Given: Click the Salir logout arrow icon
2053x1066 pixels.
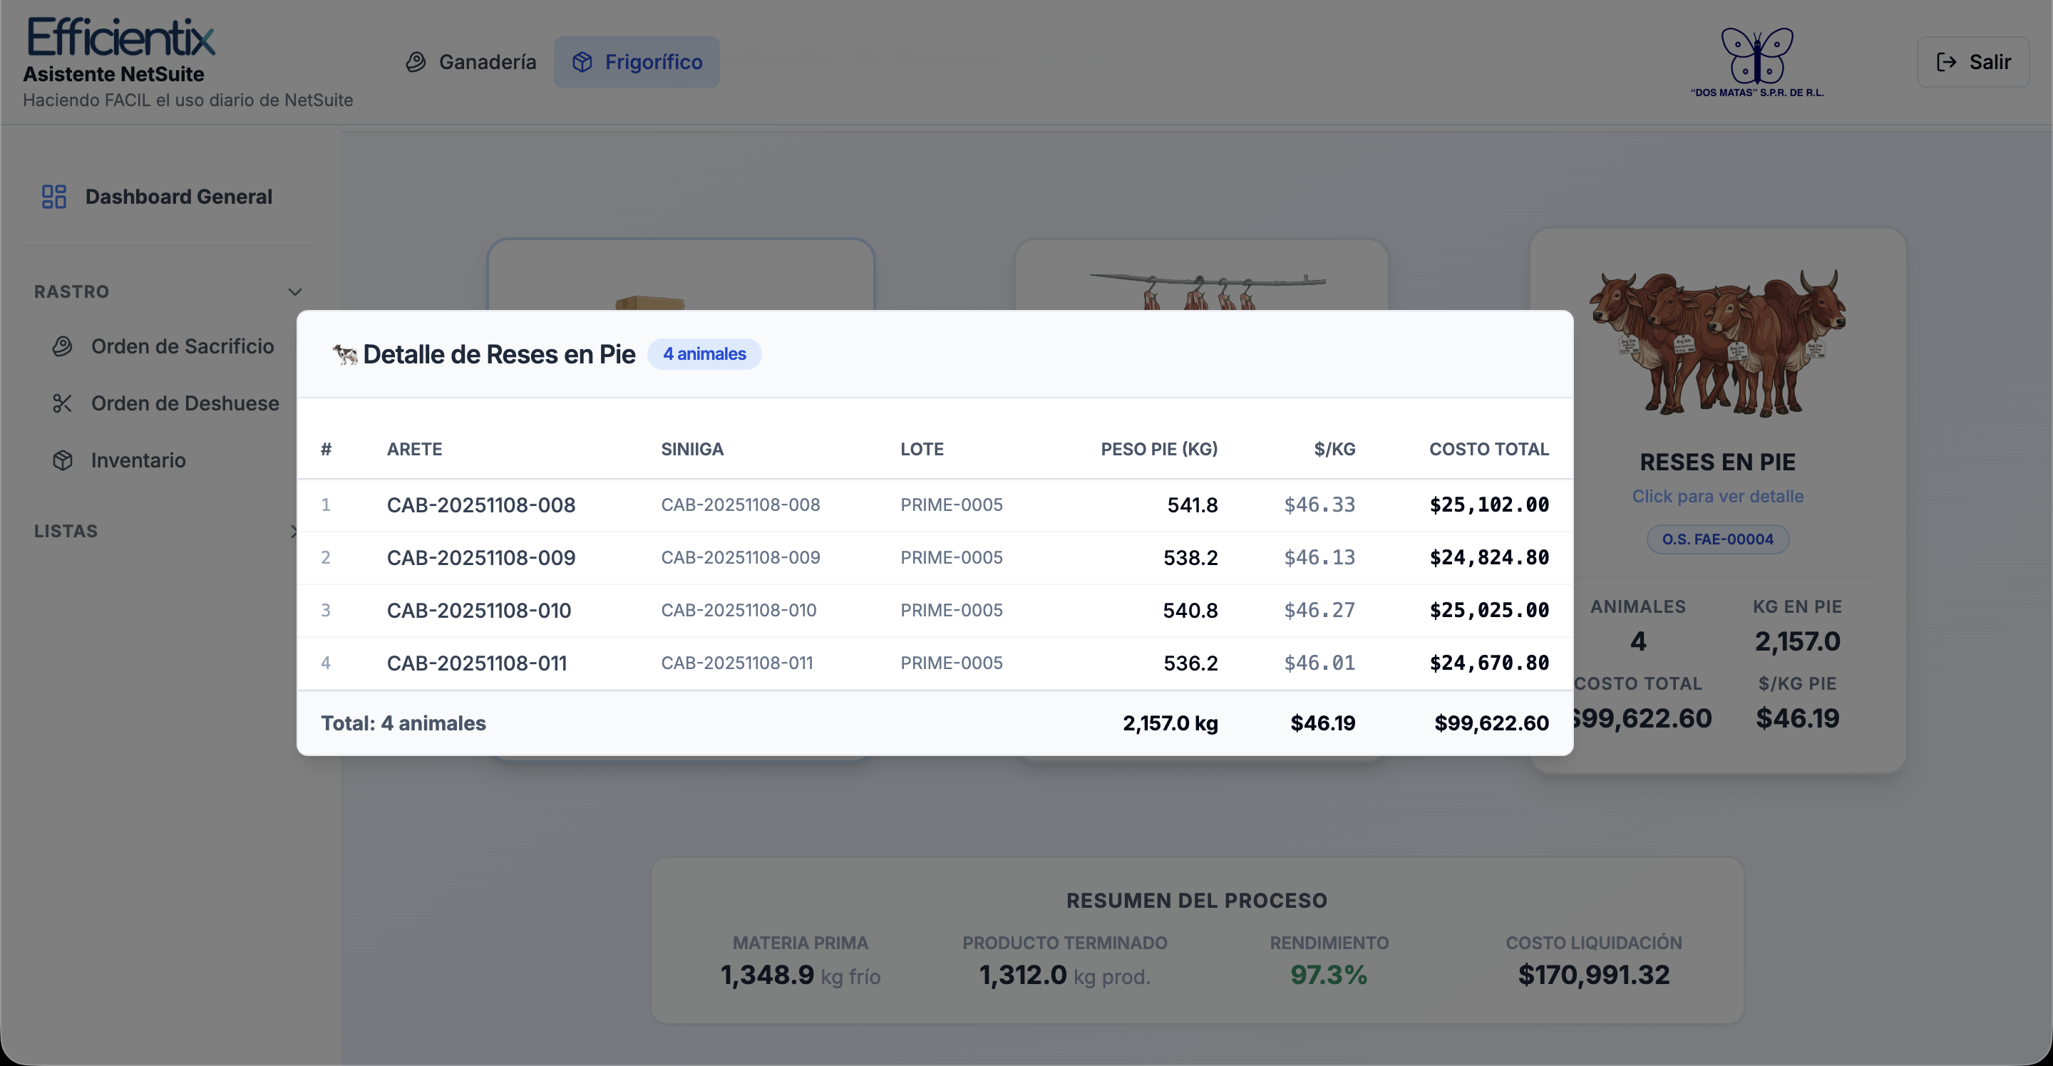Looking at the screenshot, I should (1946, 62).
